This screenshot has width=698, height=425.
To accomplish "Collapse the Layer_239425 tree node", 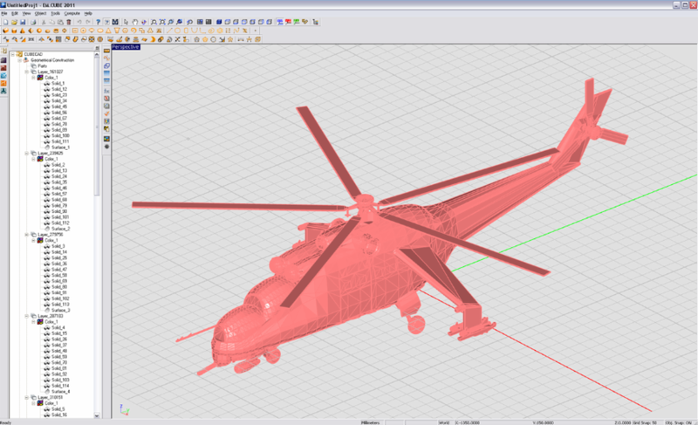I will click(x=28, y=153).
